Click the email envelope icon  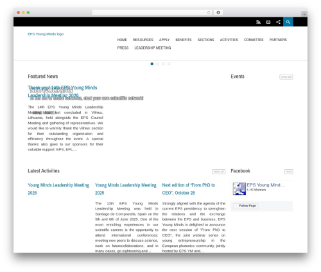click(268, 22)
